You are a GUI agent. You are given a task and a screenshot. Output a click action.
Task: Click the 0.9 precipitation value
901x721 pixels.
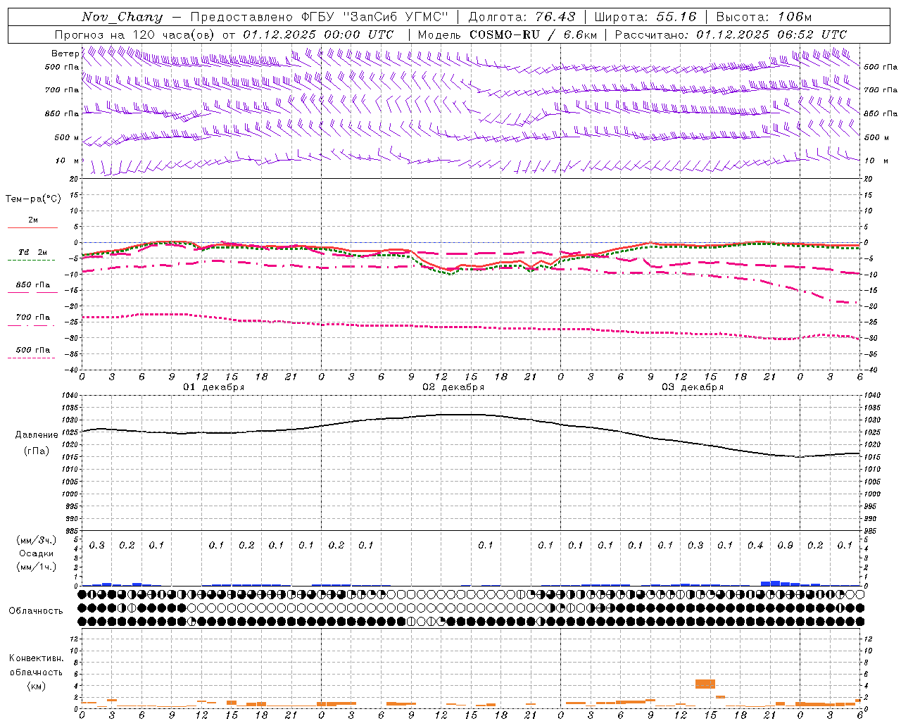(785, 546)
